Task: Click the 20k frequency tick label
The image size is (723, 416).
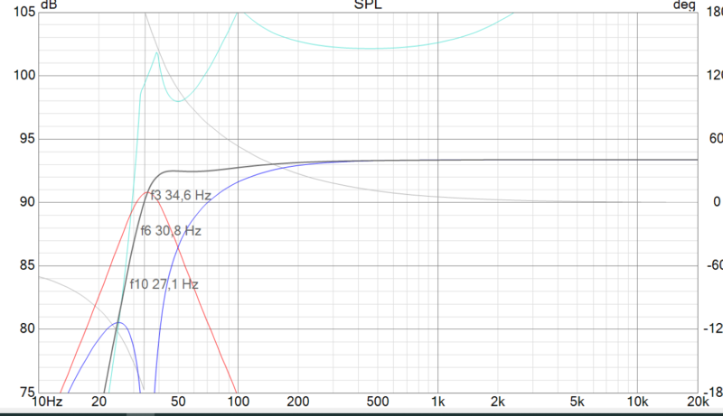Action: tap(698, 402)
